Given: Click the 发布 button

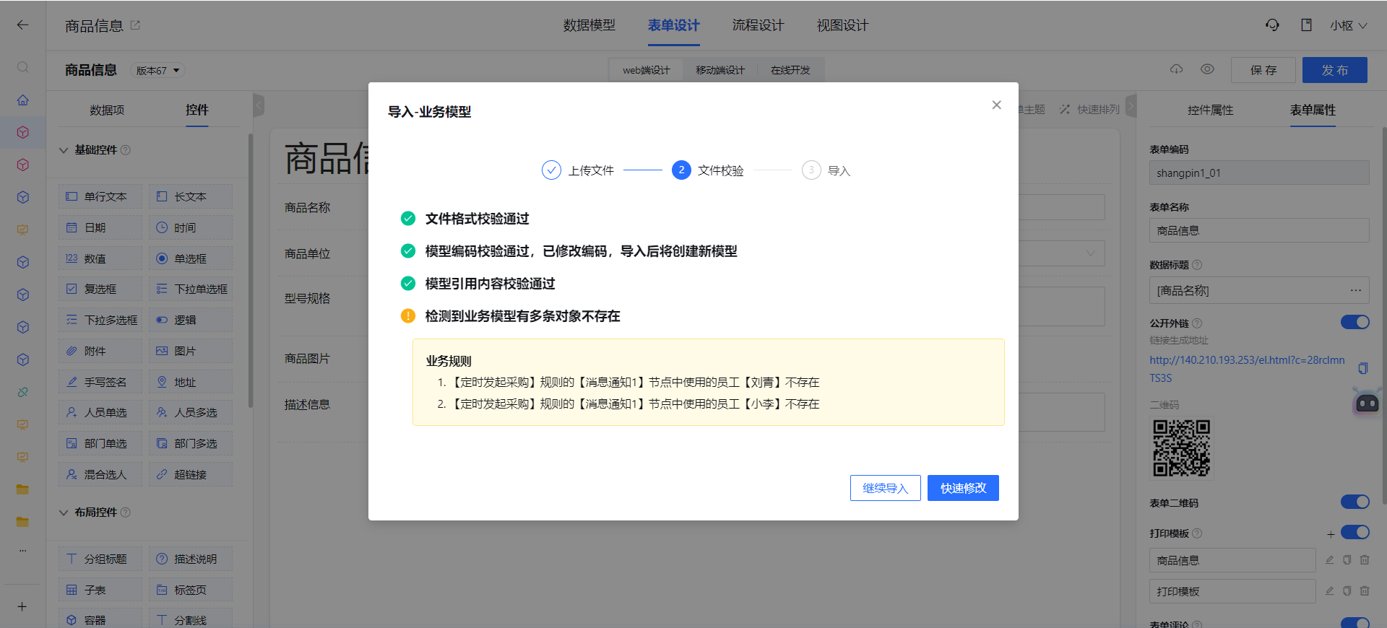Looking at the screenshot, I should 1335,70.
